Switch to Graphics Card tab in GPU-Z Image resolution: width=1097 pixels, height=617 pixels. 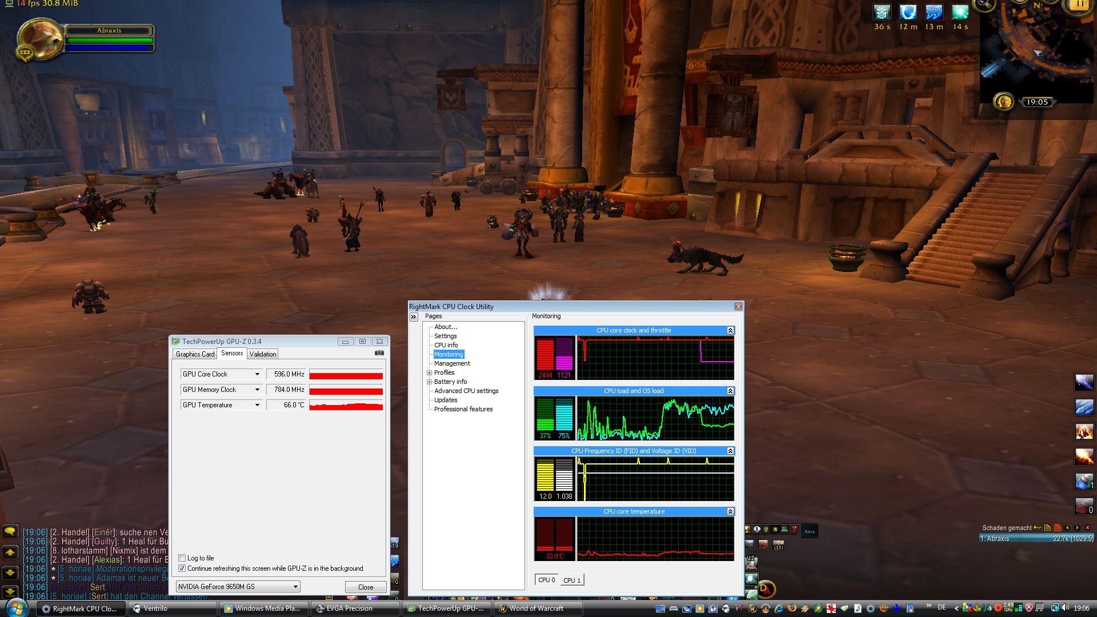pos(195,354)
